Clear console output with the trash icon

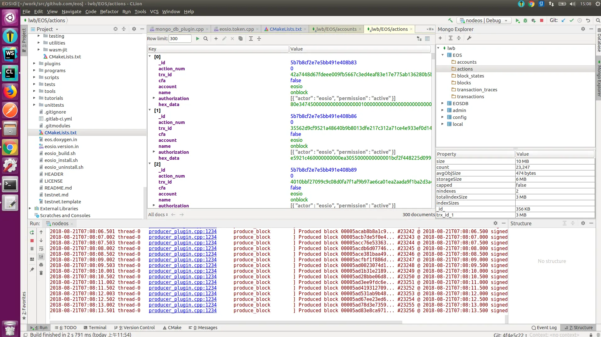[x=41, y=273]
